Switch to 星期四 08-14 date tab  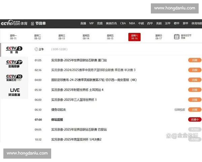(x=86, y=37)
